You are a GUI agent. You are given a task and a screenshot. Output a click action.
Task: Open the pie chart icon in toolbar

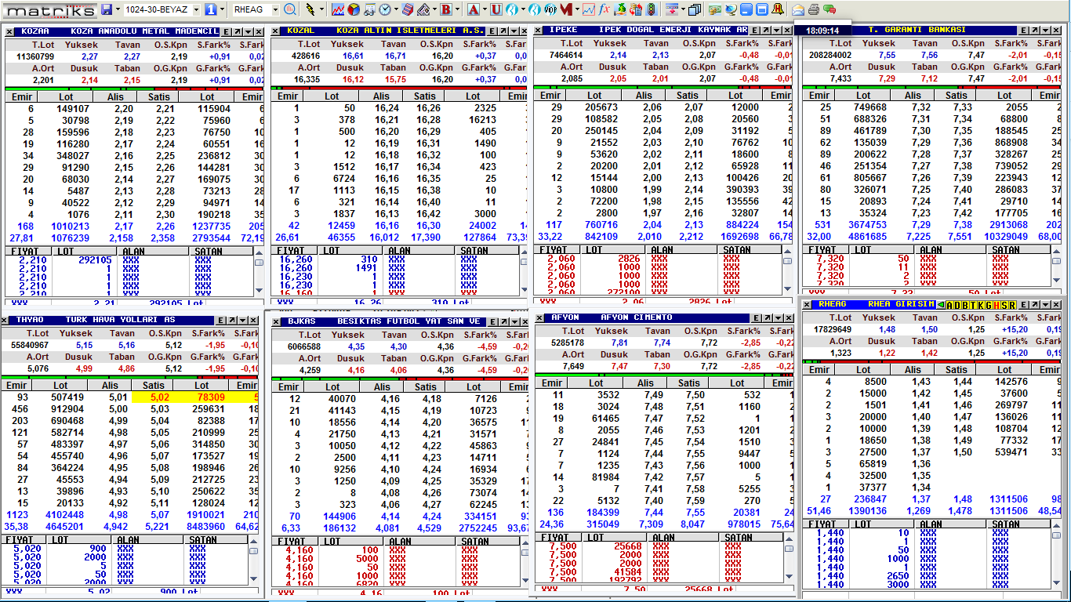[353, 10]
